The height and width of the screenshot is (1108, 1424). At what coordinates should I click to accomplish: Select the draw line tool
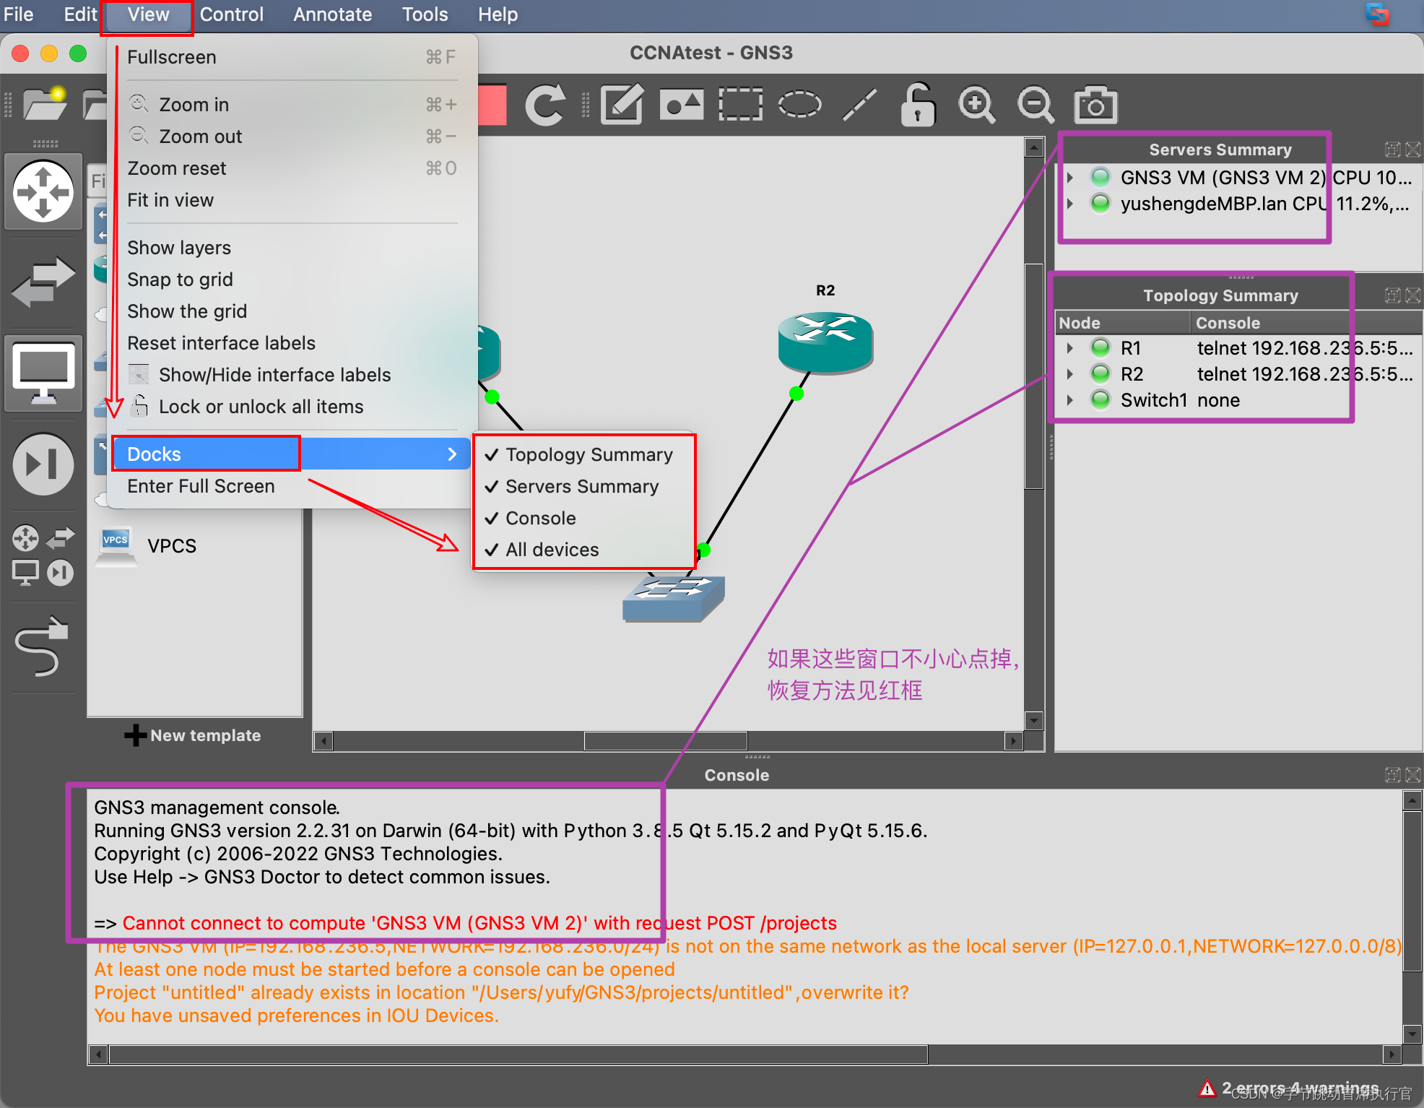[x=859, y=105]
